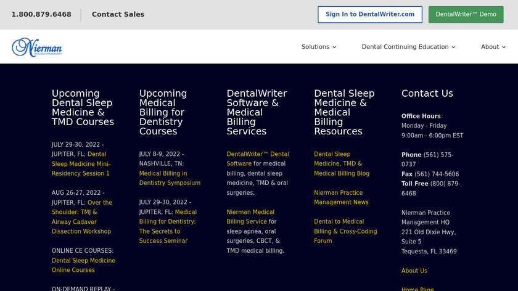Open Medical Billing in Dentistry Symposium link

[170, 178]
